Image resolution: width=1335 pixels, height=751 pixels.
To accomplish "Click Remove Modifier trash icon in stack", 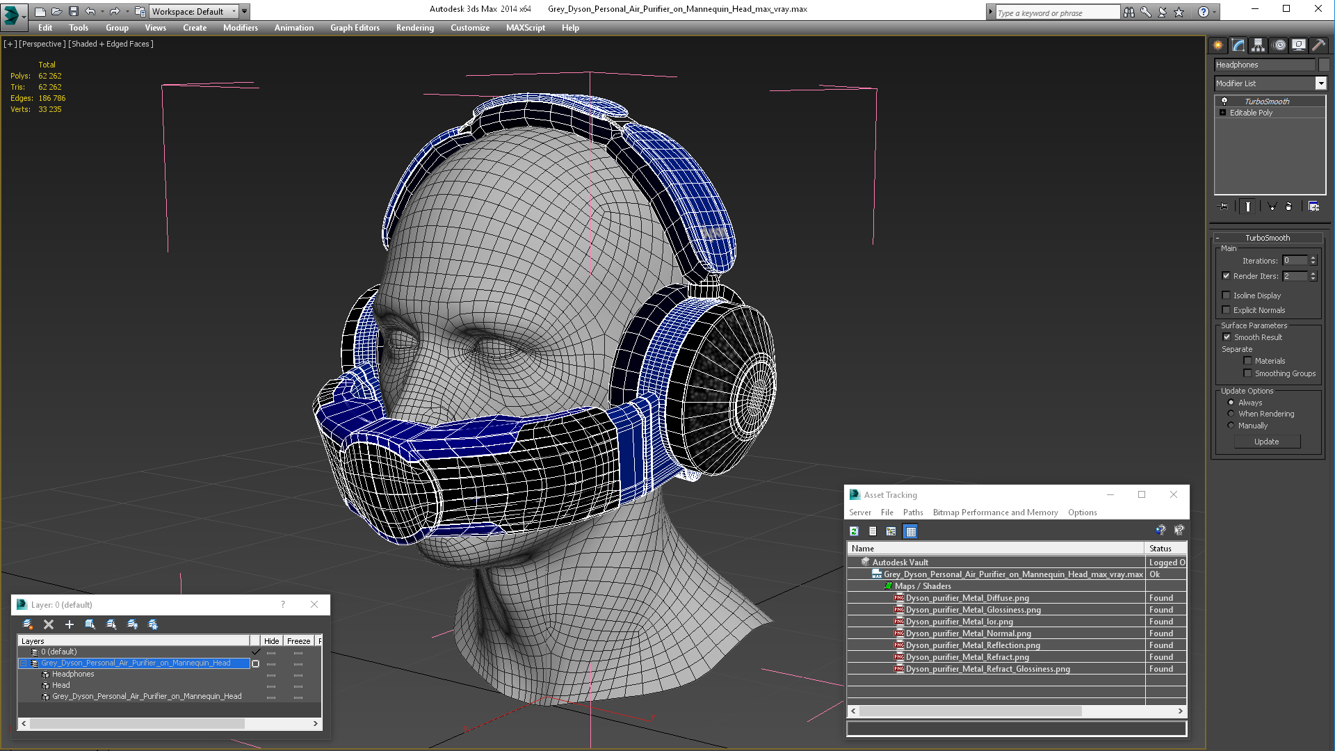I will tap(1288, 207).
